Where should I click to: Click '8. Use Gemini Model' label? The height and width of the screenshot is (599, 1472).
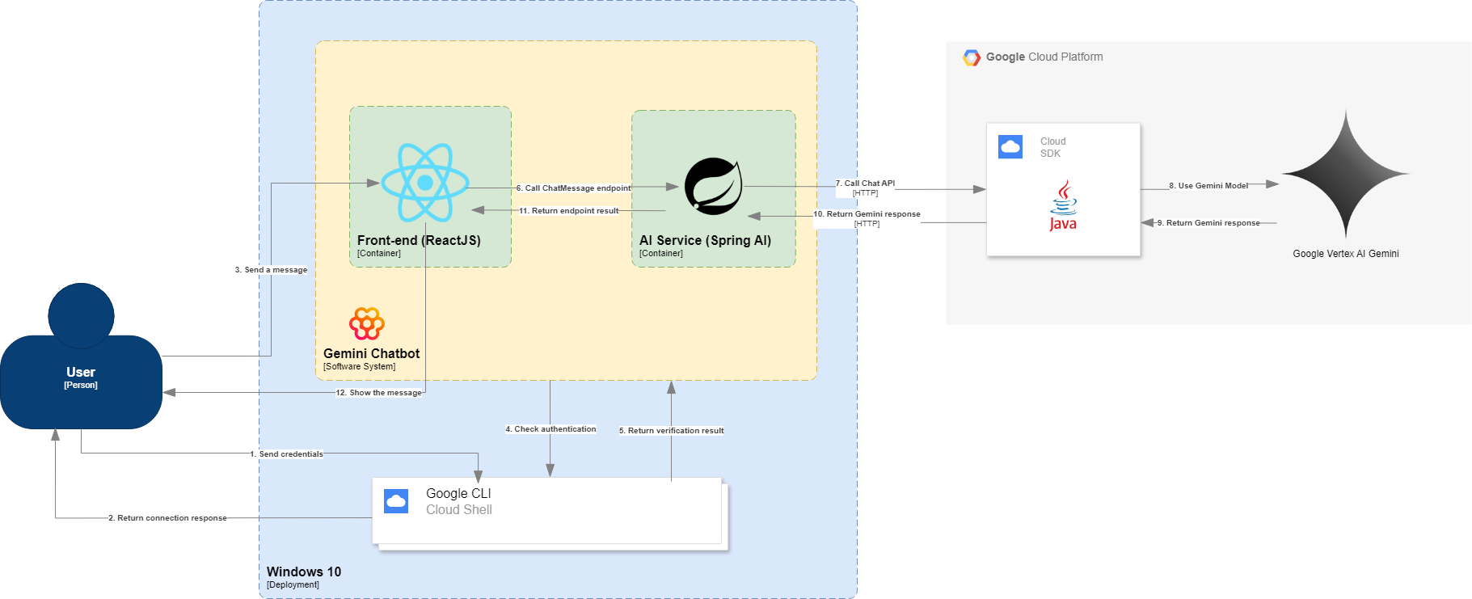pos(1208,186)
